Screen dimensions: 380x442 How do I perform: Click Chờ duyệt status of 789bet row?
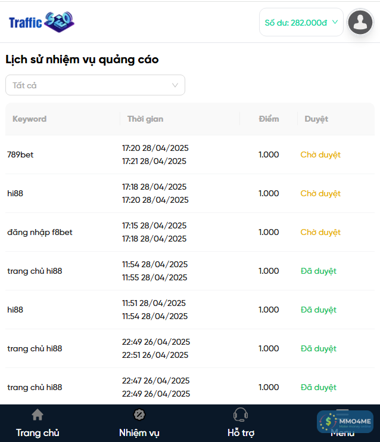click(320, 154)
